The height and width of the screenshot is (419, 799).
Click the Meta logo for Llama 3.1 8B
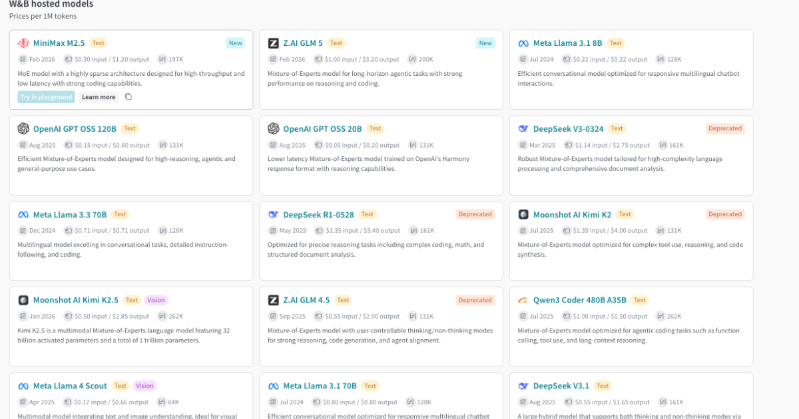click(x=523, y=43)
